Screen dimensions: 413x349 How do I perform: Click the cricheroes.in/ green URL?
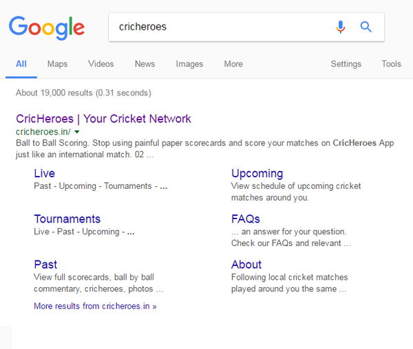[43, 132]
